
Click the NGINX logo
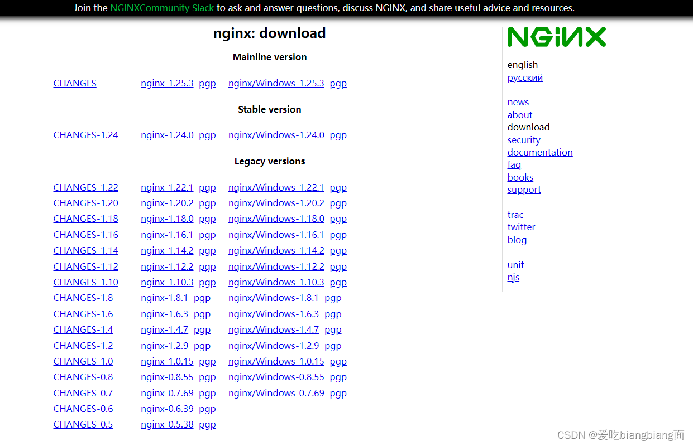tap(556, 37)
